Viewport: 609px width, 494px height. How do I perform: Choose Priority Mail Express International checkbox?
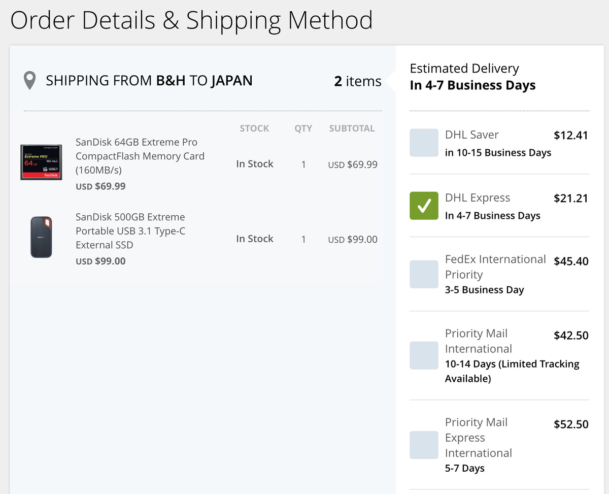pos(424,445)
